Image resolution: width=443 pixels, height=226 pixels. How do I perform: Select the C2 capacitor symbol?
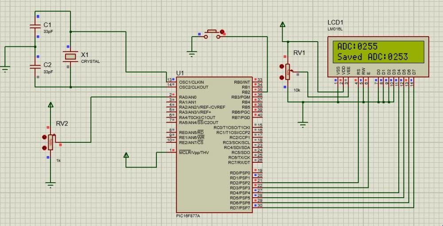35,66
